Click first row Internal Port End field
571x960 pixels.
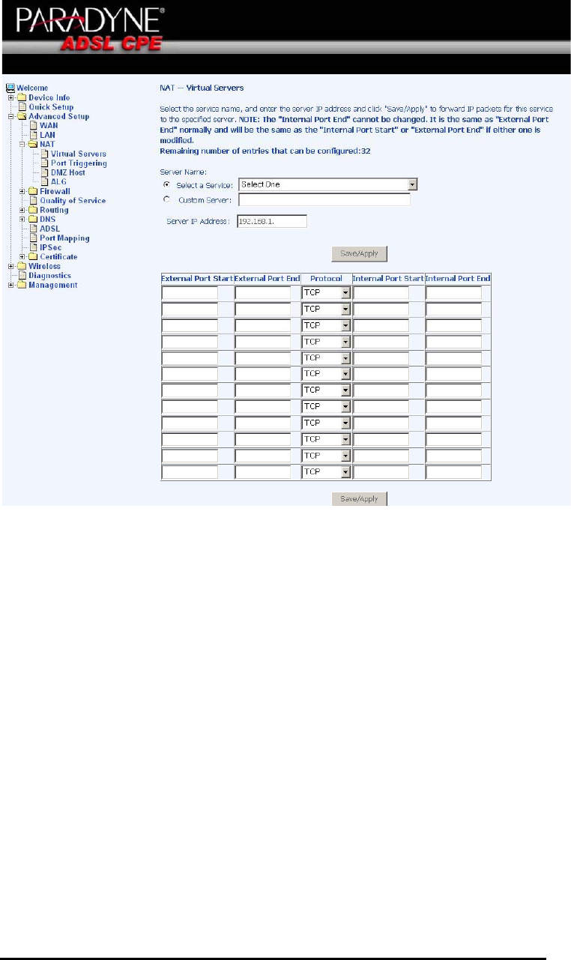[453, 293]
